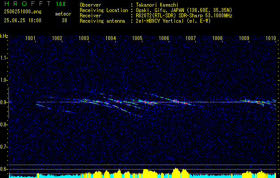
Task: Click time marker 1010
Action: [x=271, y=38]
